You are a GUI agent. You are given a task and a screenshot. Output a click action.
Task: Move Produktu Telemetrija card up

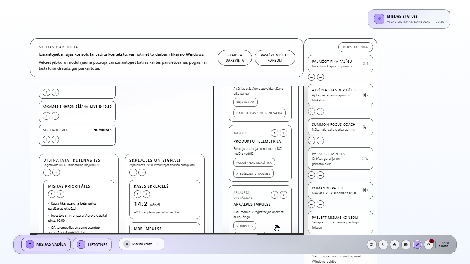point(274,133)
